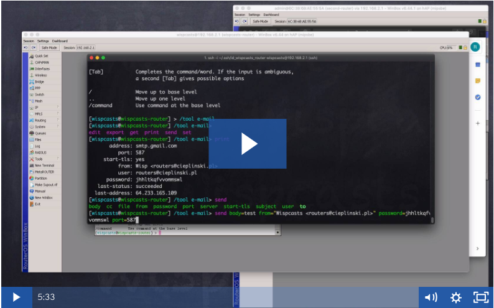Open Settings menu in second-router WinBox window
494x308 pixels.
[254, 15]
